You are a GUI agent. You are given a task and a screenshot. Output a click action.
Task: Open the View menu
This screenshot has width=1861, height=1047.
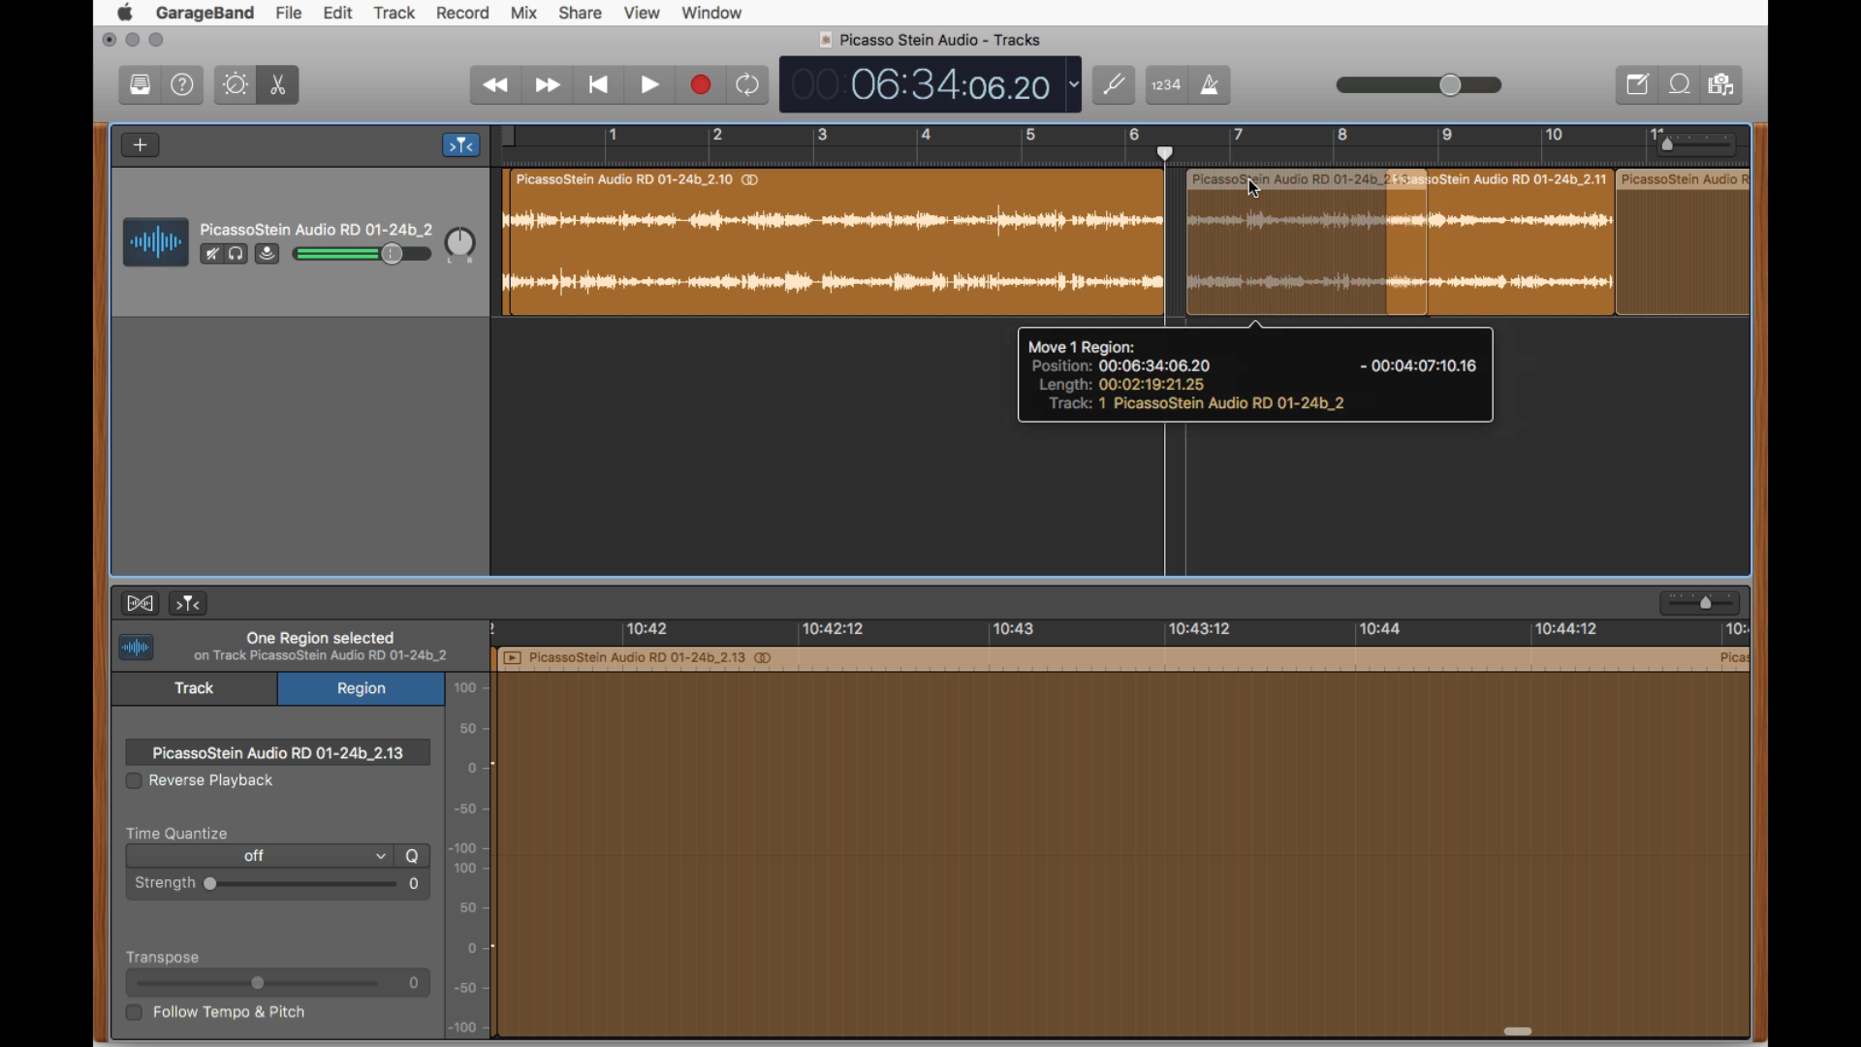(643, 13)
